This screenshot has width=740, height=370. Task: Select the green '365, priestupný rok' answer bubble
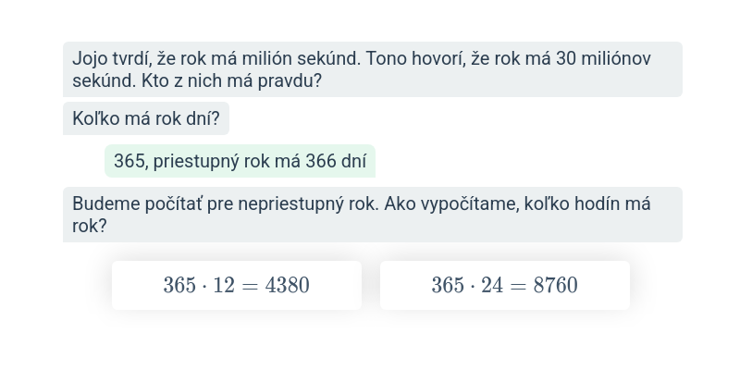coord(240,161)
